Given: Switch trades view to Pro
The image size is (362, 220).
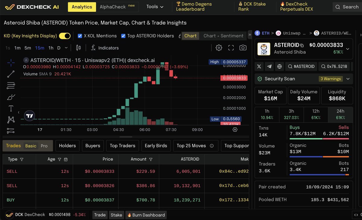Looking at the screenshot, I should tap(44, 146).
